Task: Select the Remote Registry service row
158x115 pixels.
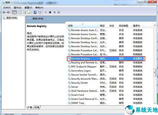Action: coord(106,59)
